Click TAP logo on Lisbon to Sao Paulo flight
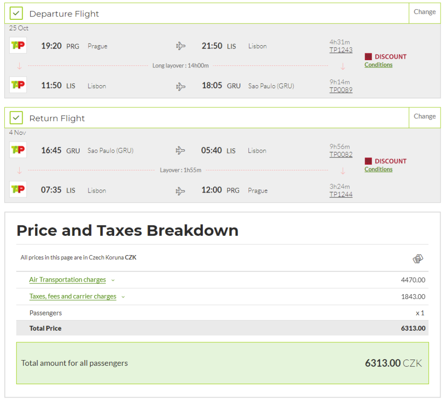The width and height of the screenshot is (443, 400). 18,85
